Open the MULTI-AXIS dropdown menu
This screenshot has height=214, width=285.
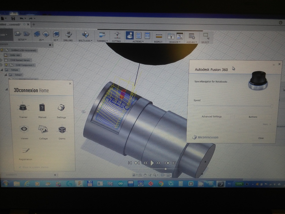pos(85,40)
